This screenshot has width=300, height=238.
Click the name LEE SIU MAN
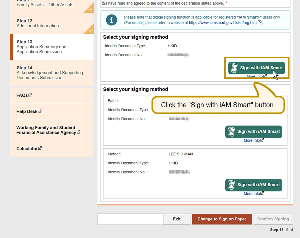click(x=181, y=154)
